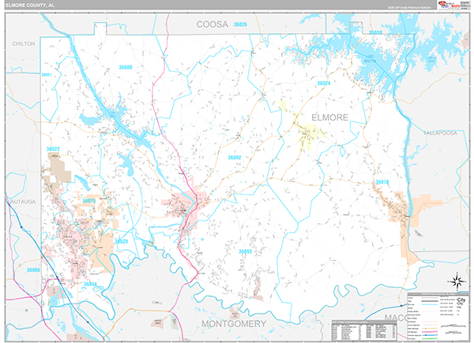Viewport: 474px width, 343px height.
Task: Click ZIP code label 36026
Action: (240, 24)
